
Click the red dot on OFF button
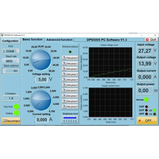click(140, 121)
